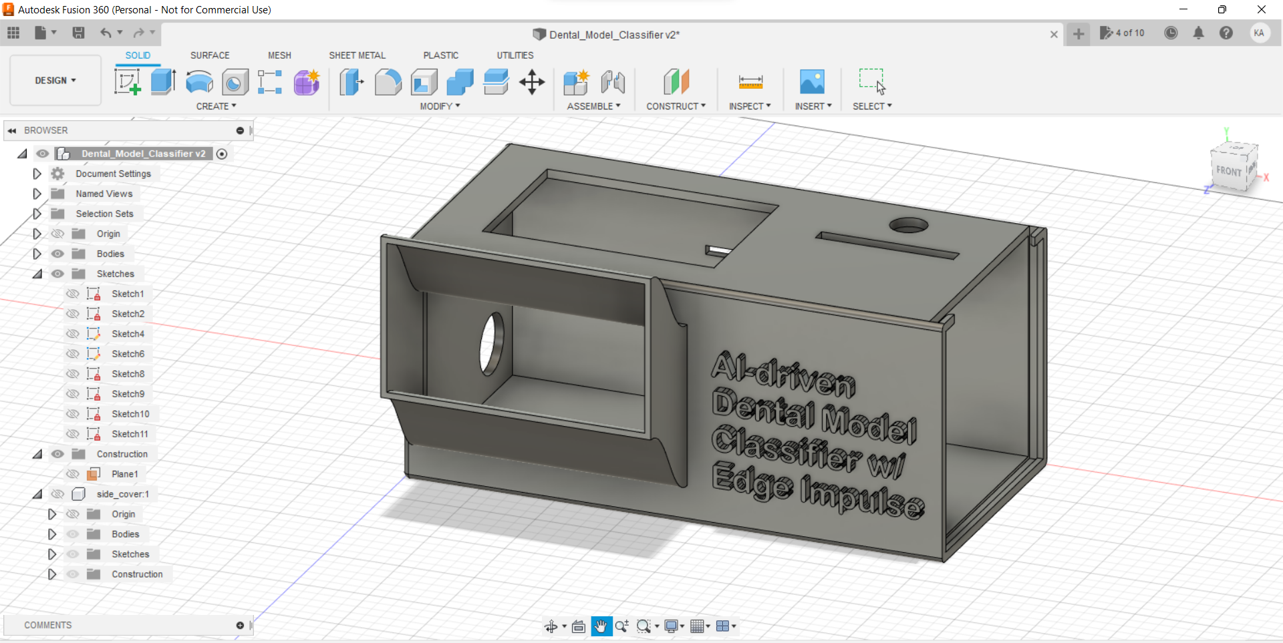
Task: Show Sketch1 via its eye icon
Action: coord(73,294)
